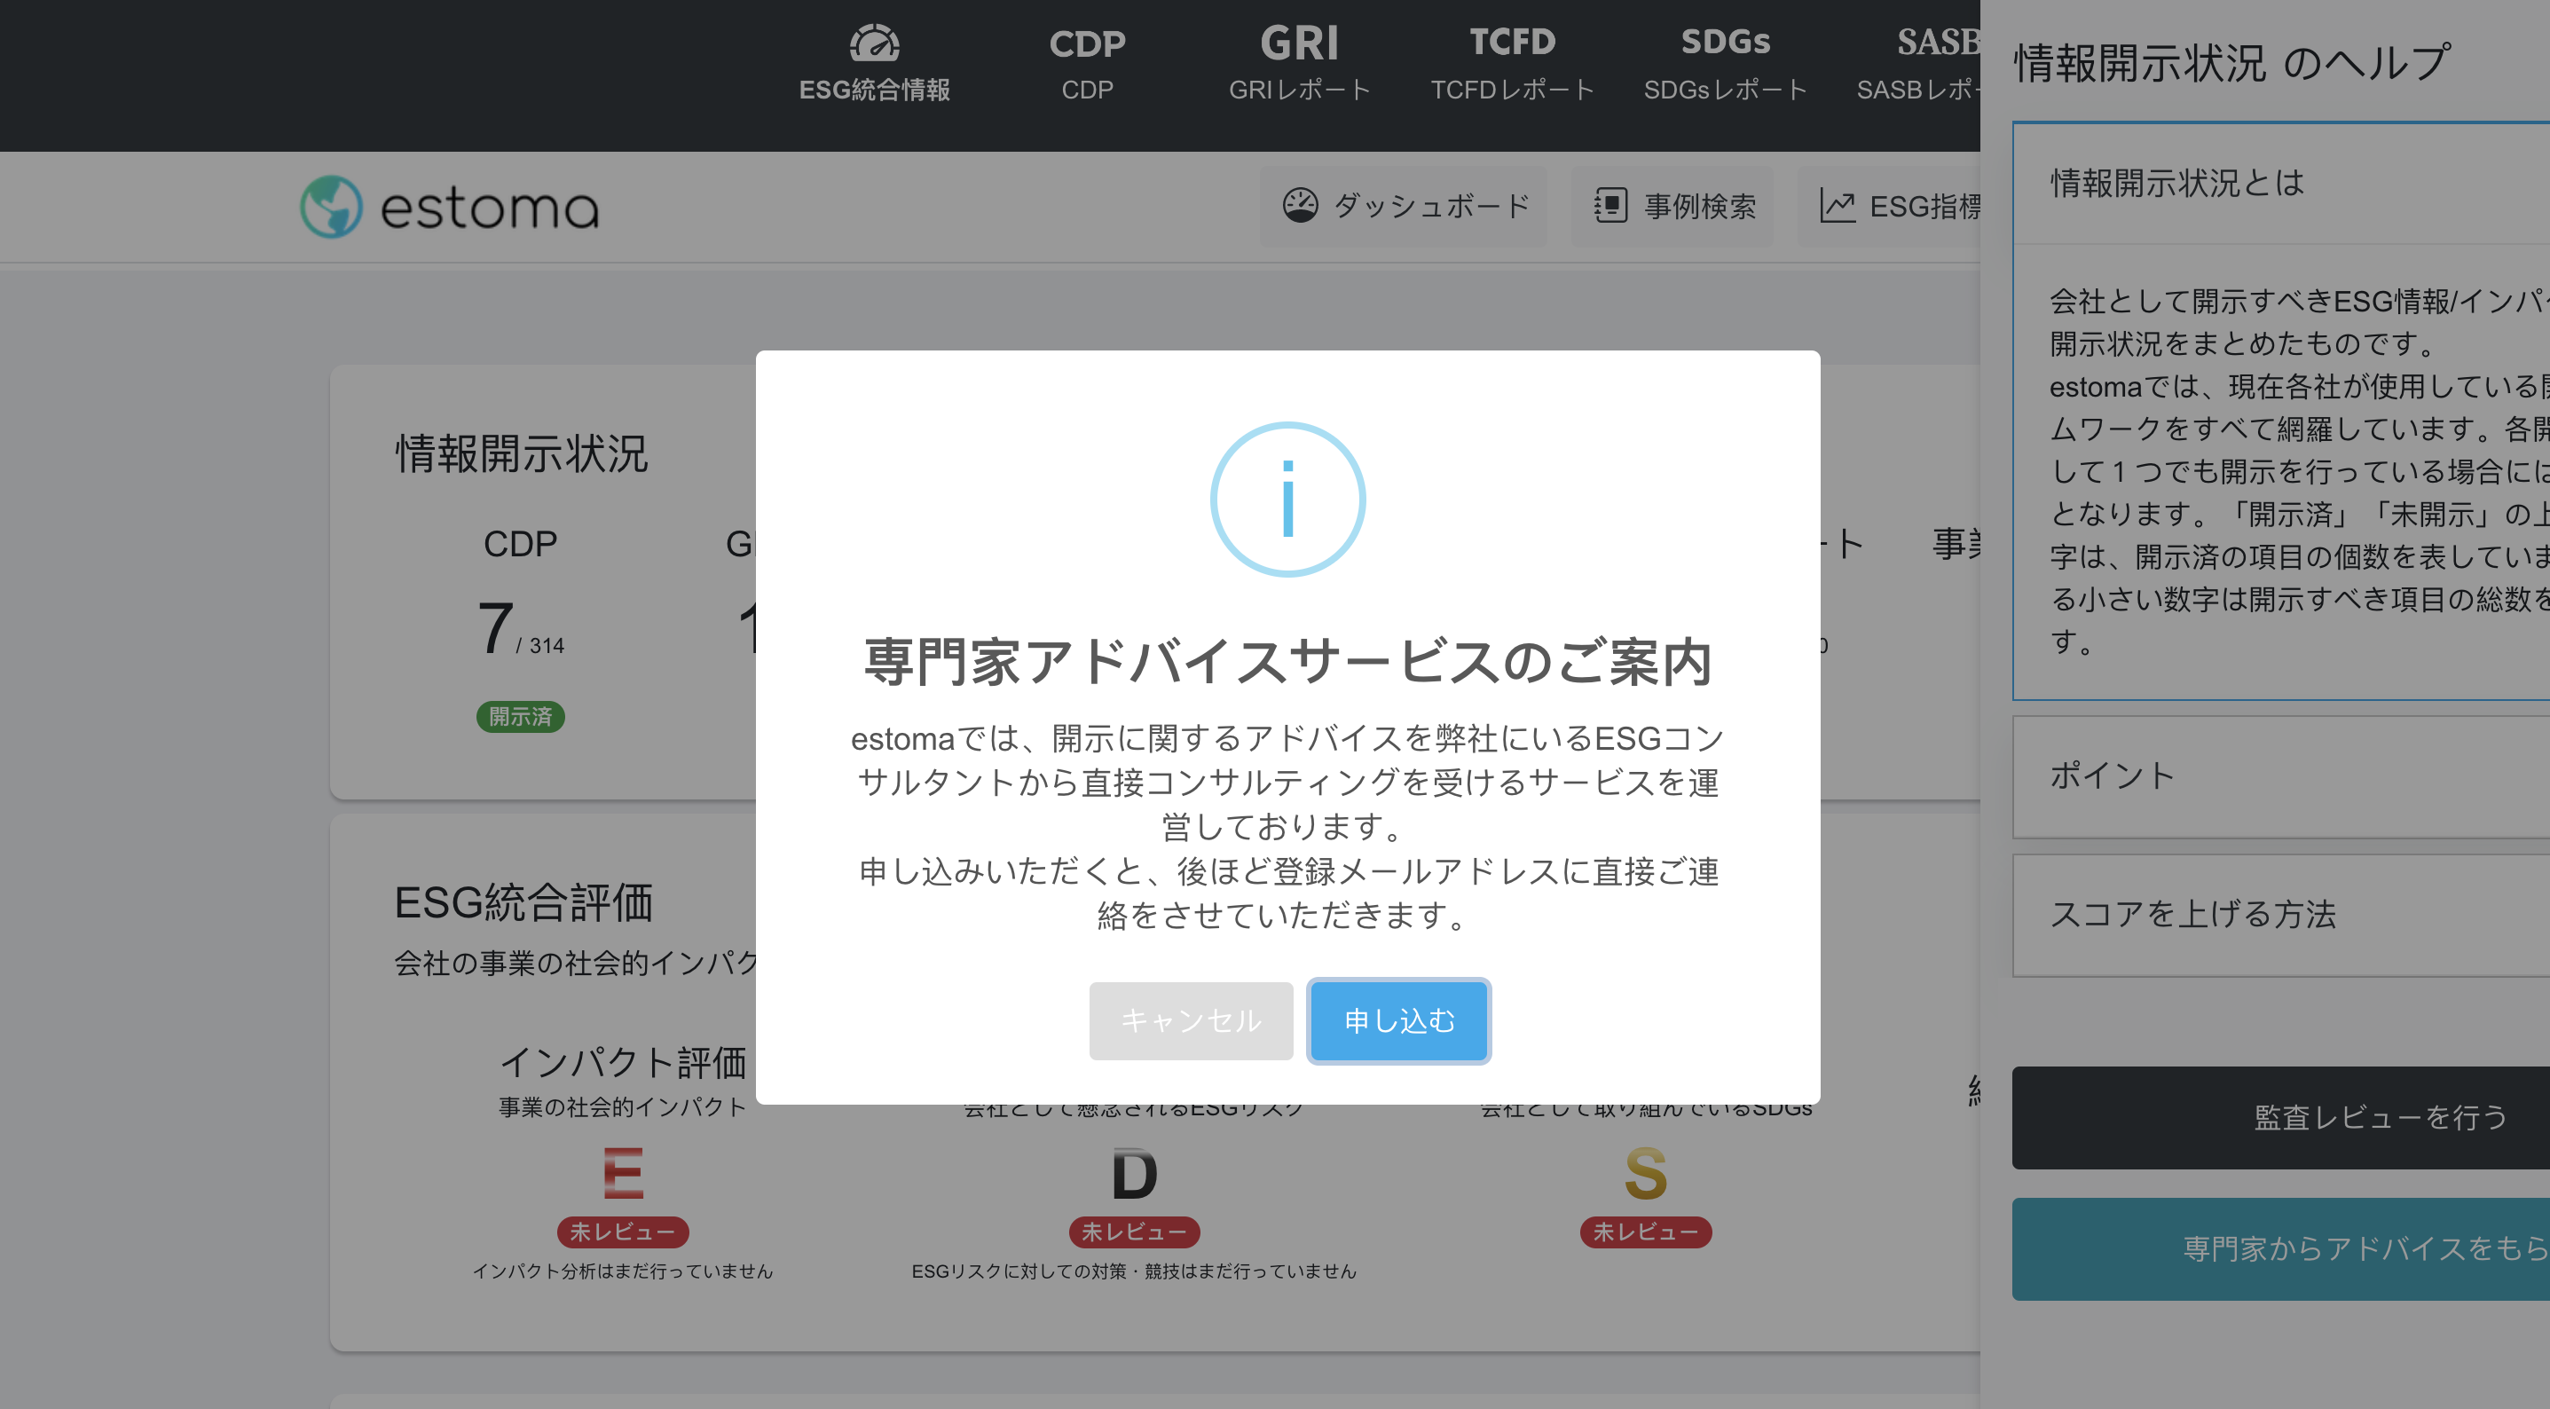This screenshot has height=1409, width=2550.
Task: Click the 事例検索 list icon
Action: (1609, 206)
